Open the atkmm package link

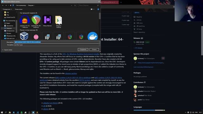46,109
